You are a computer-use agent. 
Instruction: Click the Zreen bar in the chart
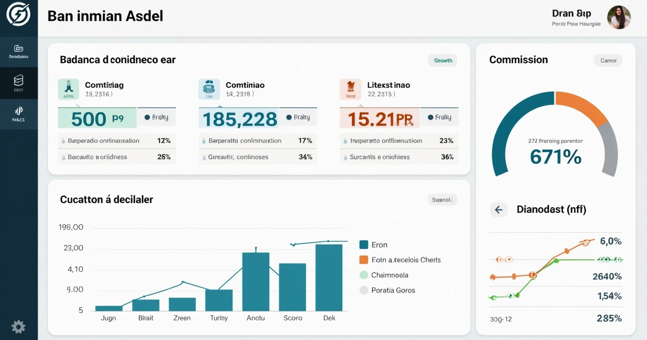point(182,304)
